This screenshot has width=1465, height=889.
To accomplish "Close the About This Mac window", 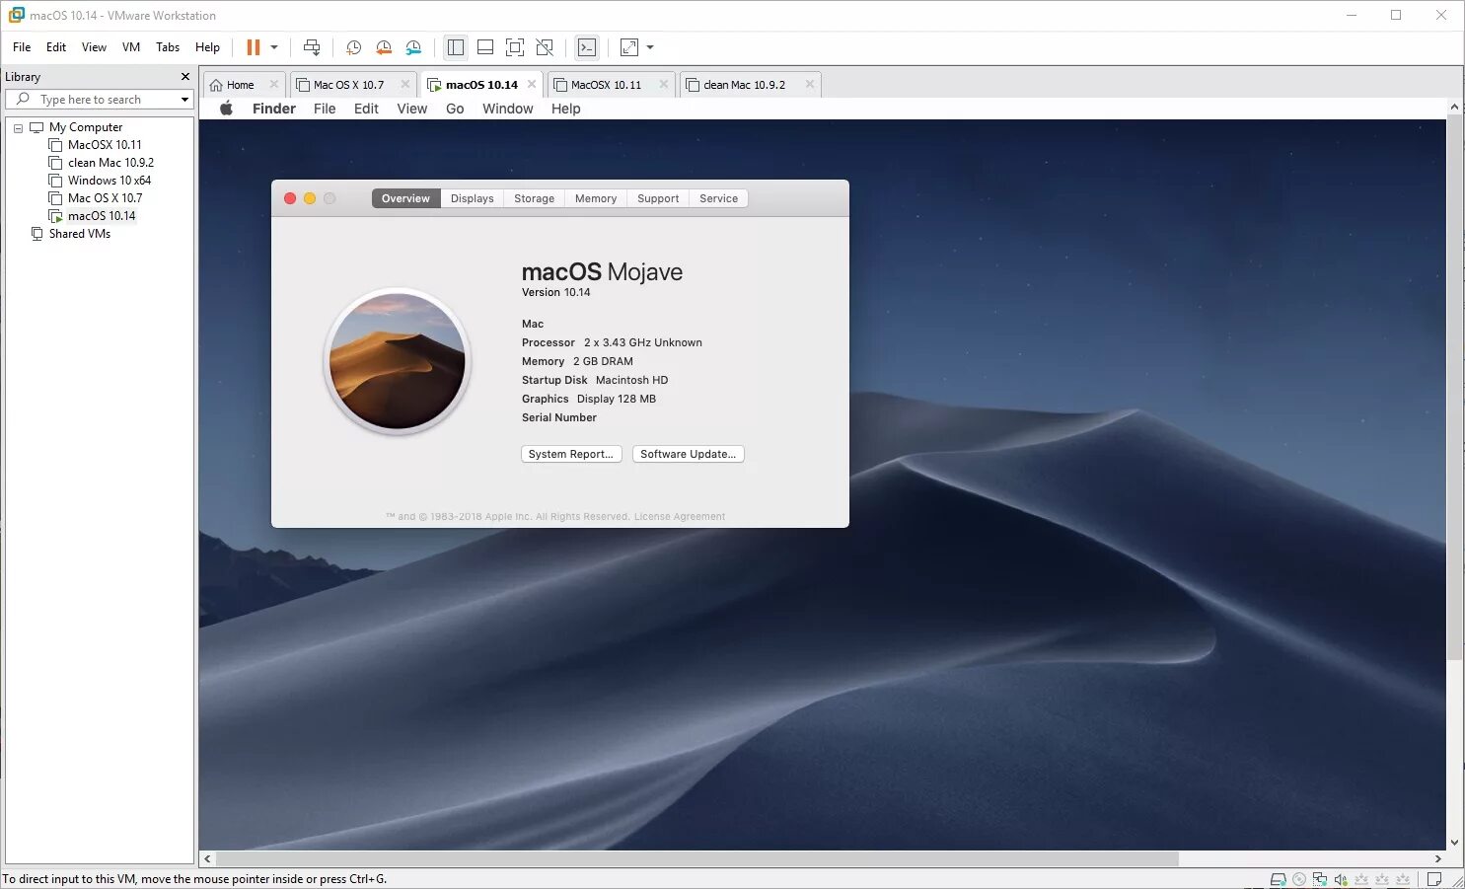I will (290, 198).
